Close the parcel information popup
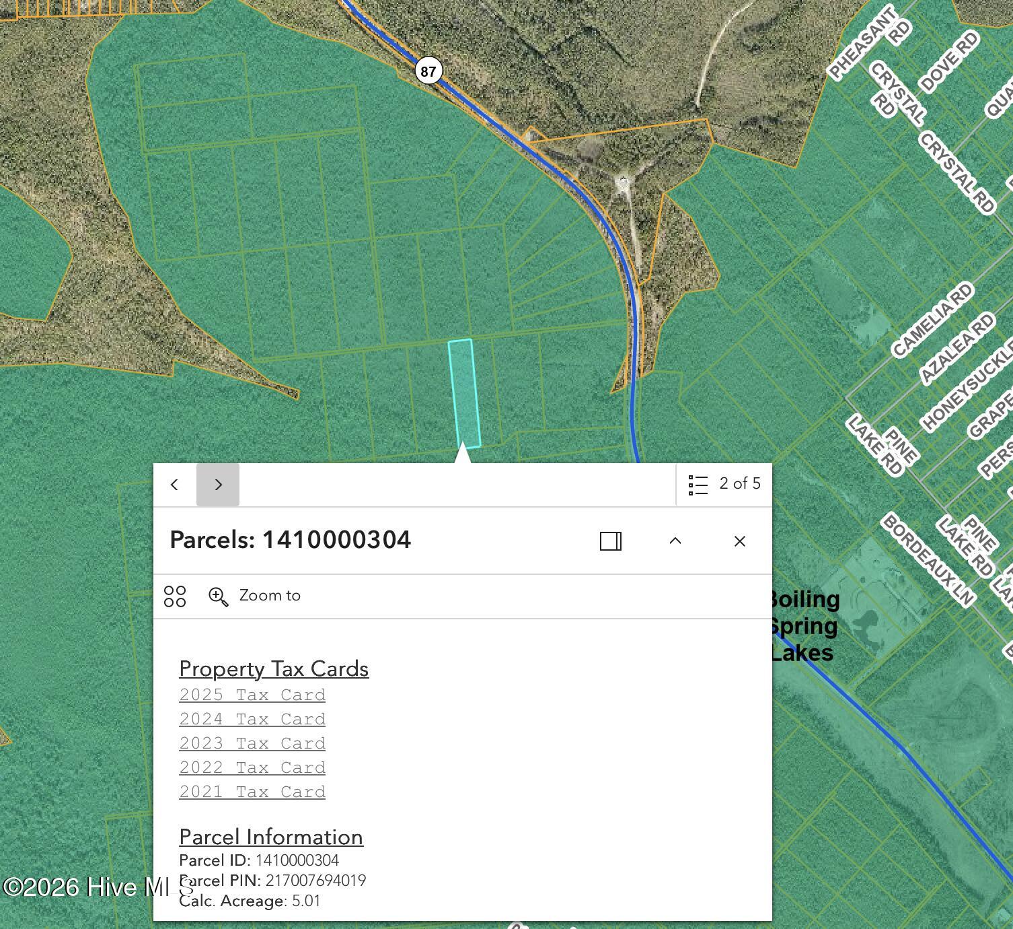Image resolution: width=1013 pixels, height=929 pixels. point(739,541)
